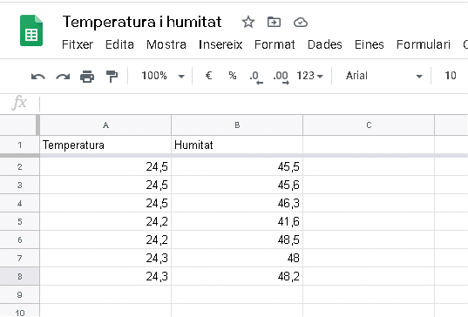Viewport: 468px width, 317px height.
Task: Click the font size 10 field
Action: pos(450,76)
